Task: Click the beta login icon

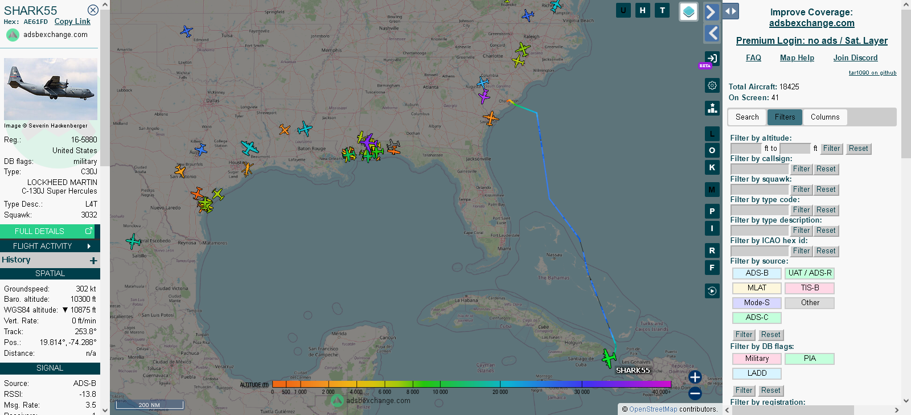Action: click(712, 58)
